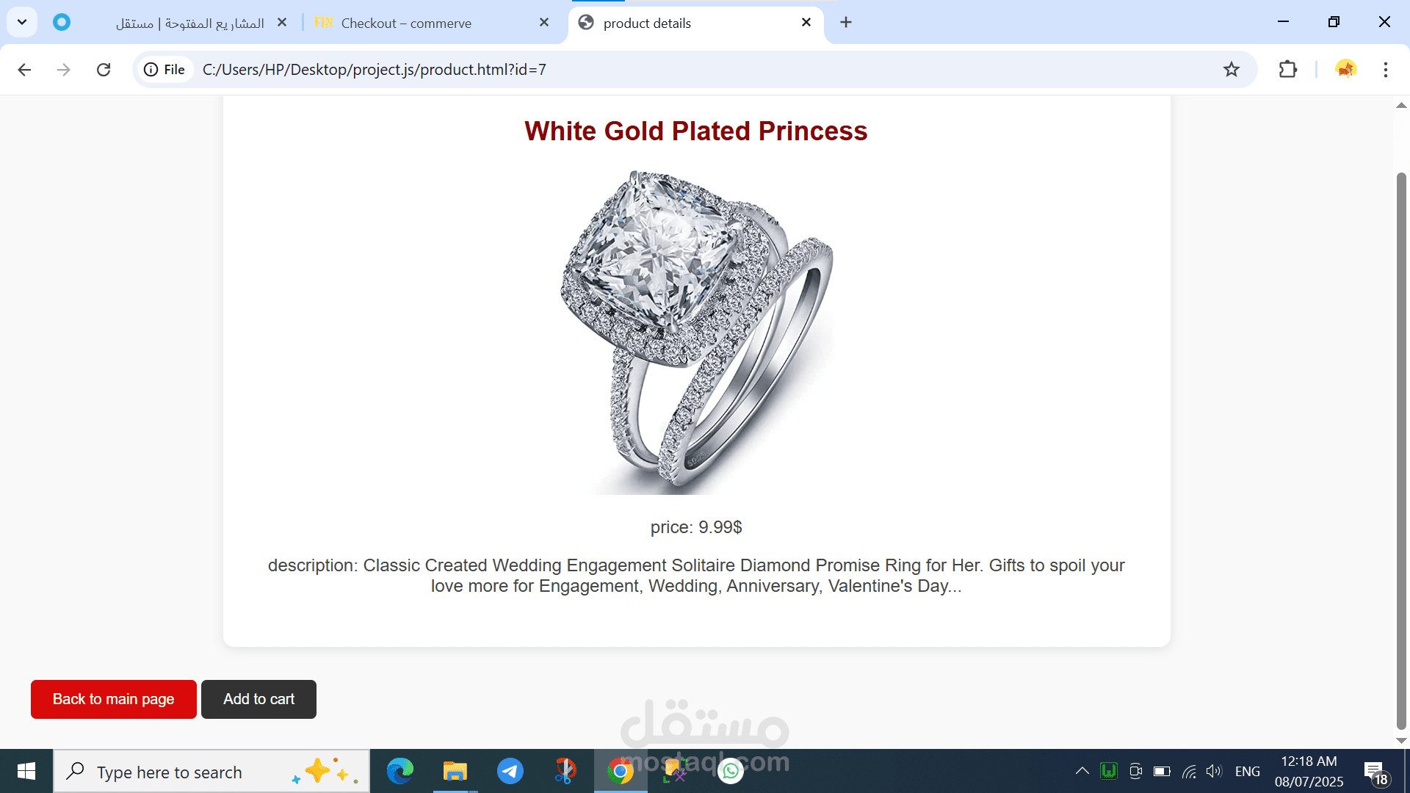The image size is (1410, 793).
Task: Open new tab with plus button
Action: [x=846, y=23]
